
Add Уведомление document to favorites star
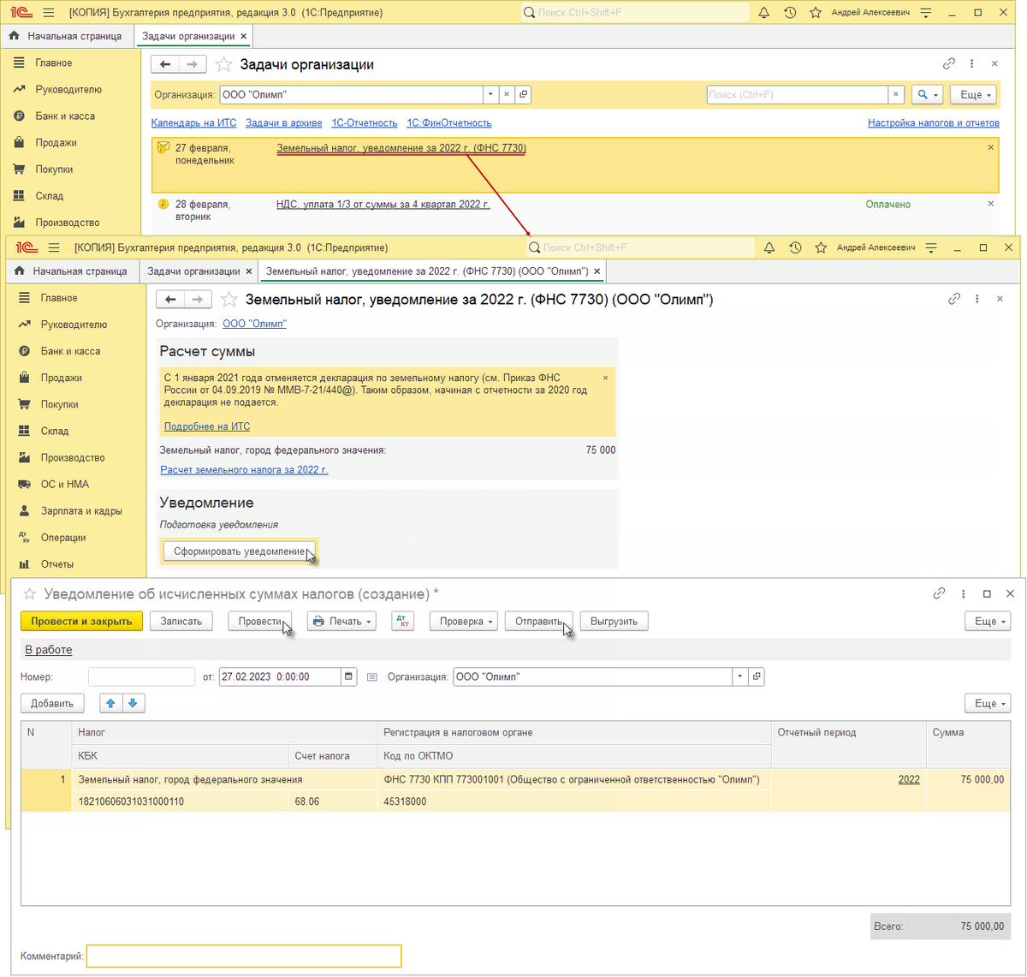(x=29, y=593)
